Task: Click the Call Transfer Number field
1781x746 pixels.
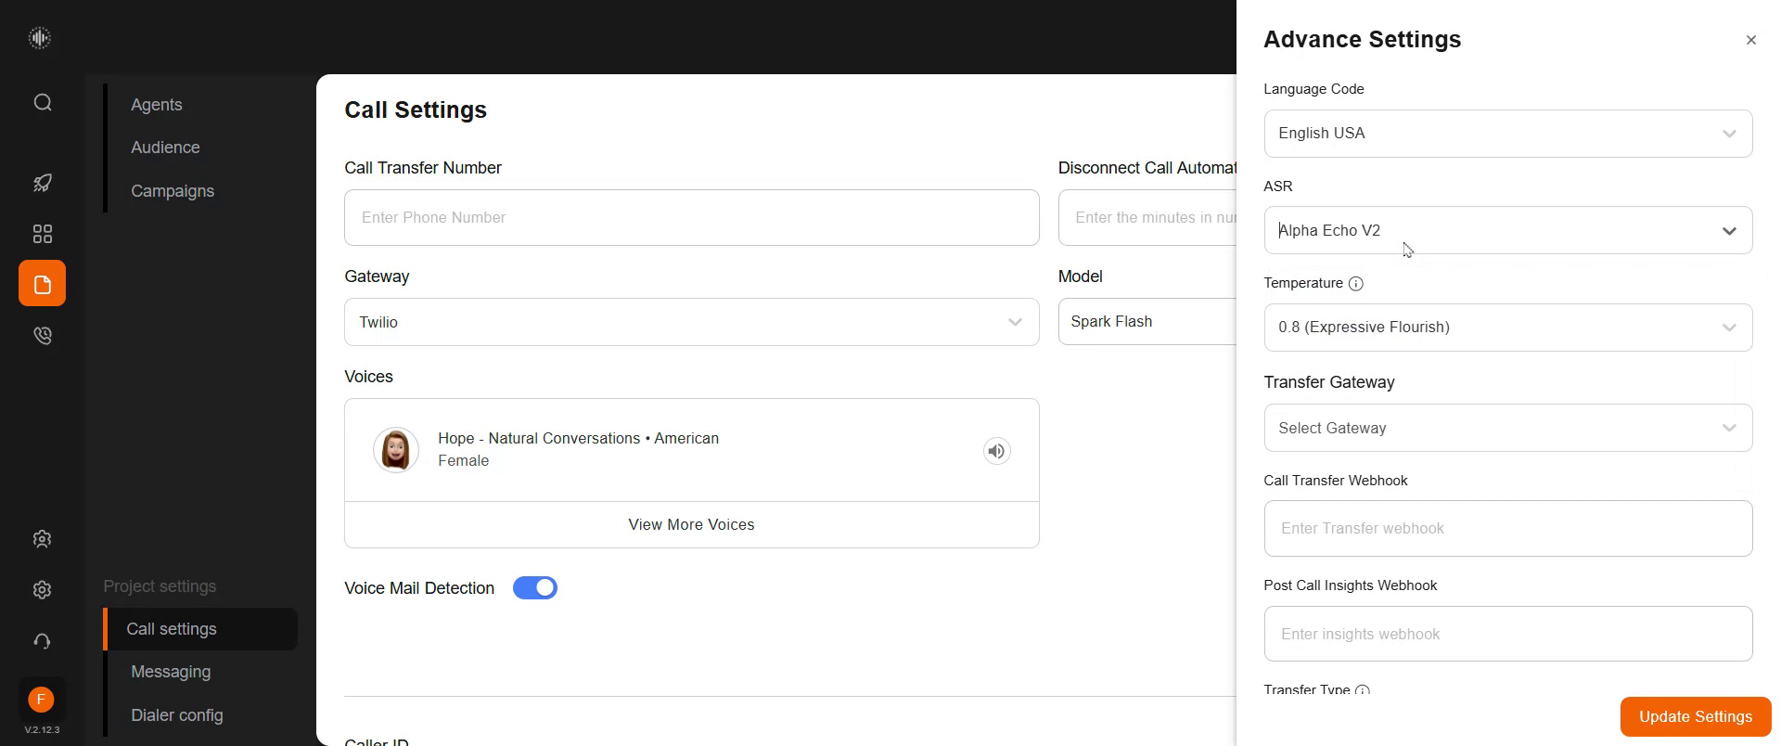Action: pyautogui.click(x=691, y=218)
